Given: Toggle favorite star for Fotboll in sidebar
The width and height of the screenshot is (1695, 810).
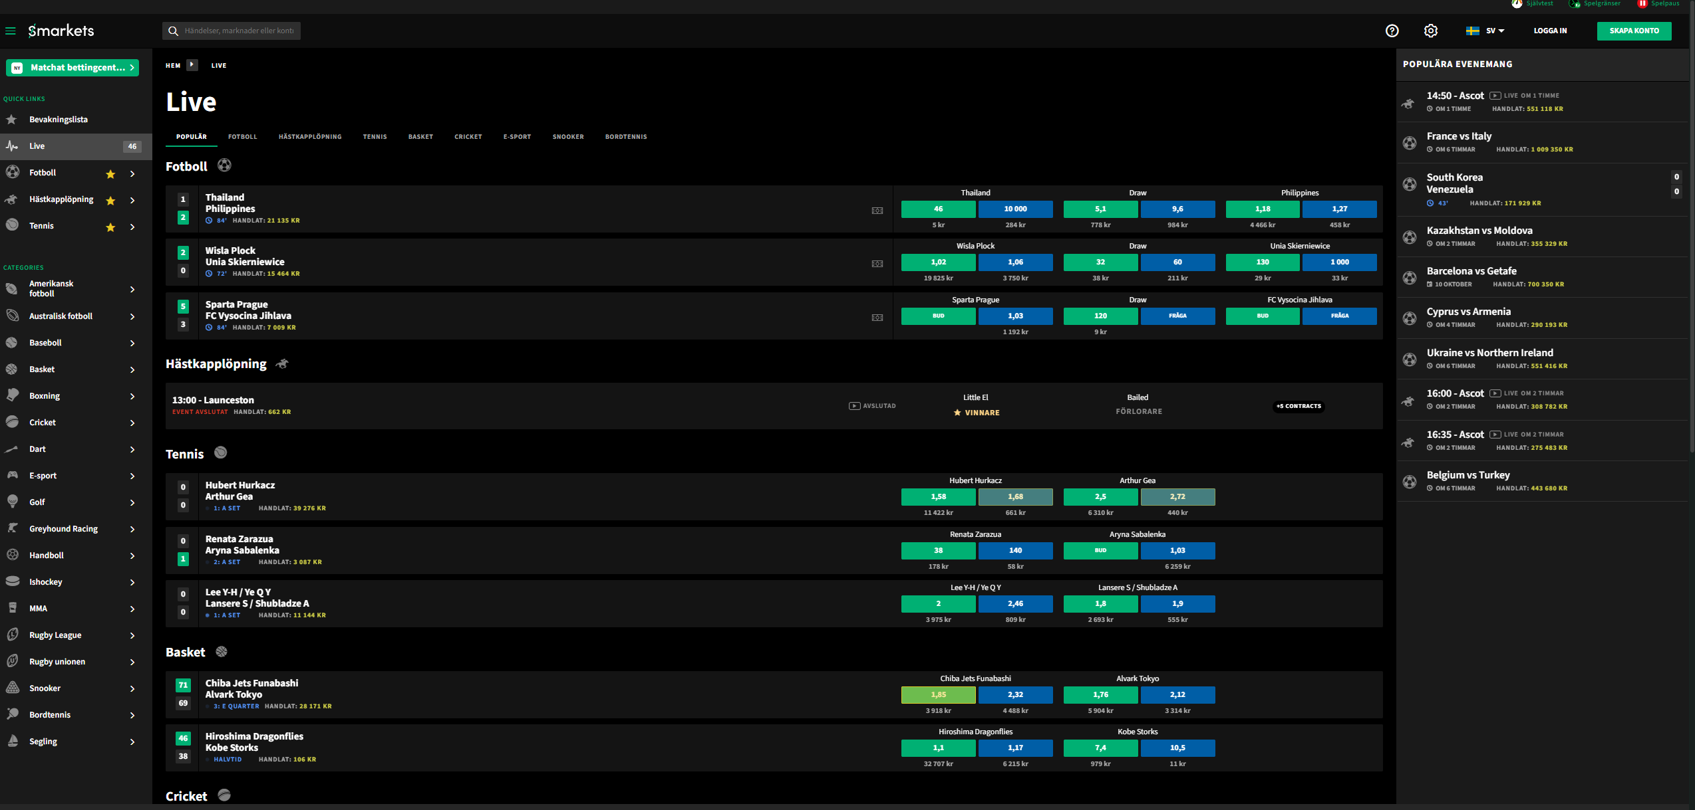Looking at the screenshot, I should pyautogui.click(x=110, y=174).
